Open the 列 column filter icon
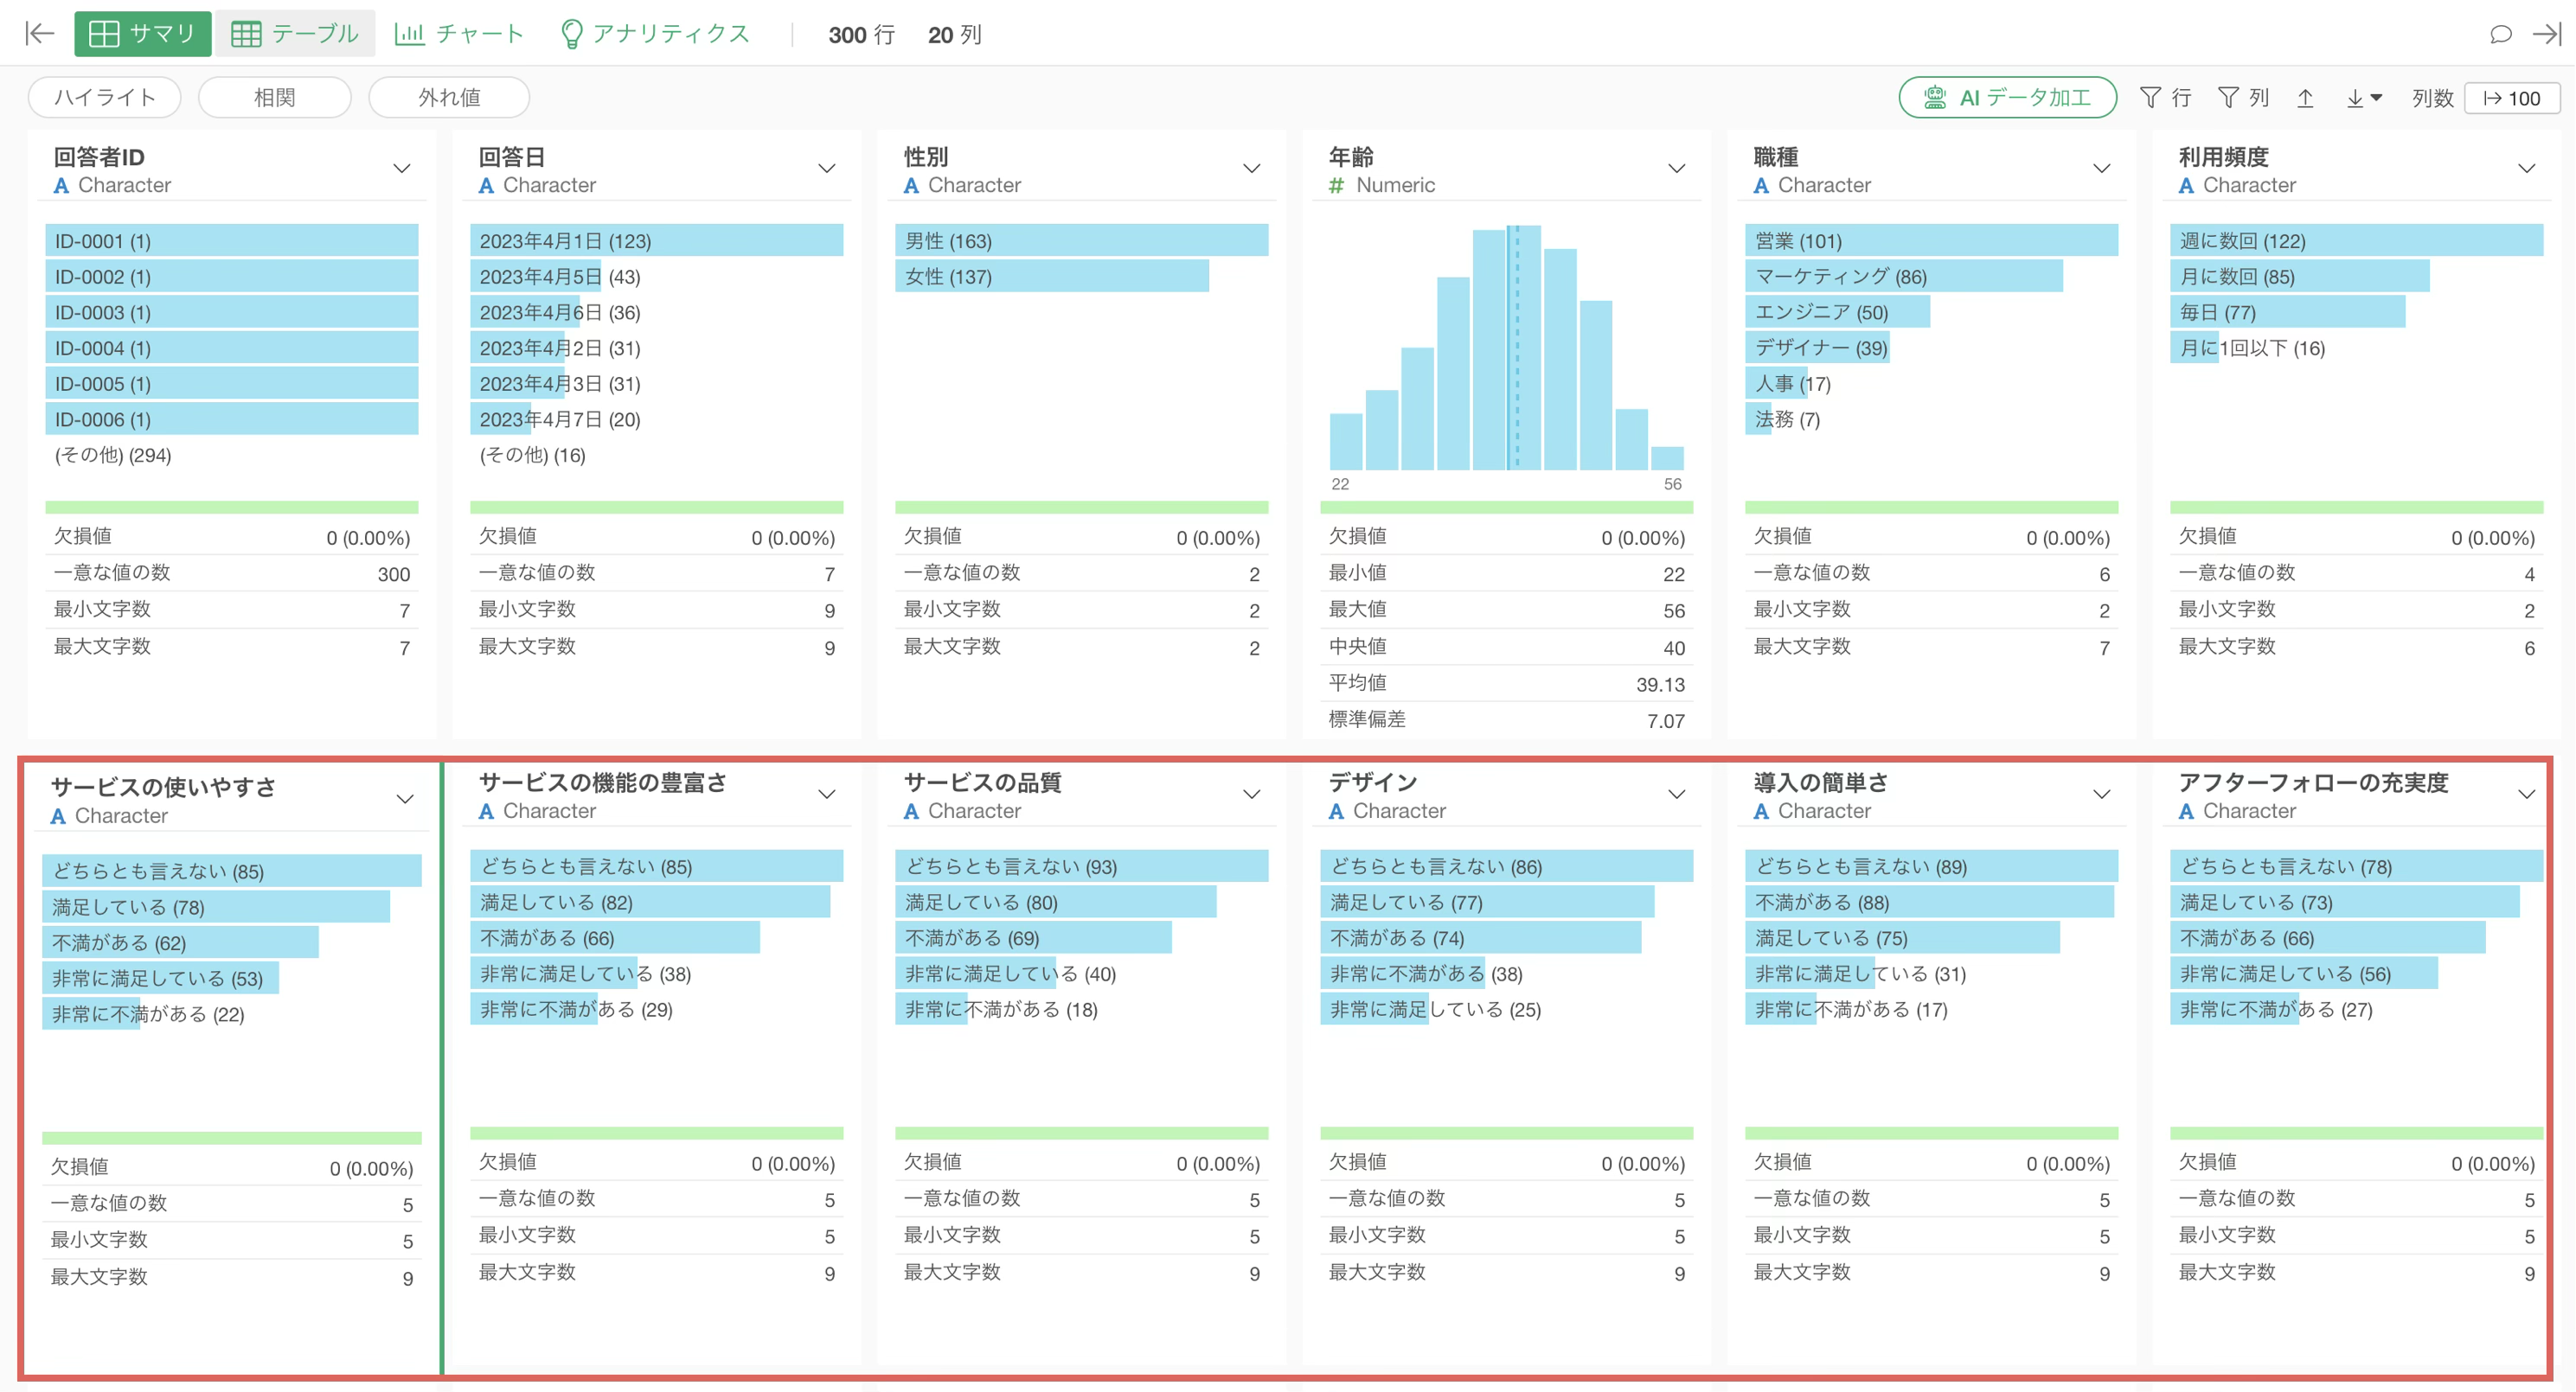2576x1392 pixels. [2243, 97]
